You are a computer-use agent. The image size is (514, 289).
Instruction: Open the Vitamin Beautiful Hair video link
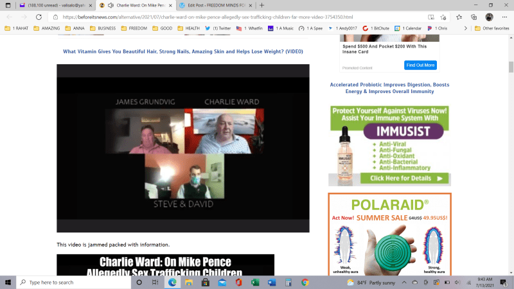[x=182, y=51]
